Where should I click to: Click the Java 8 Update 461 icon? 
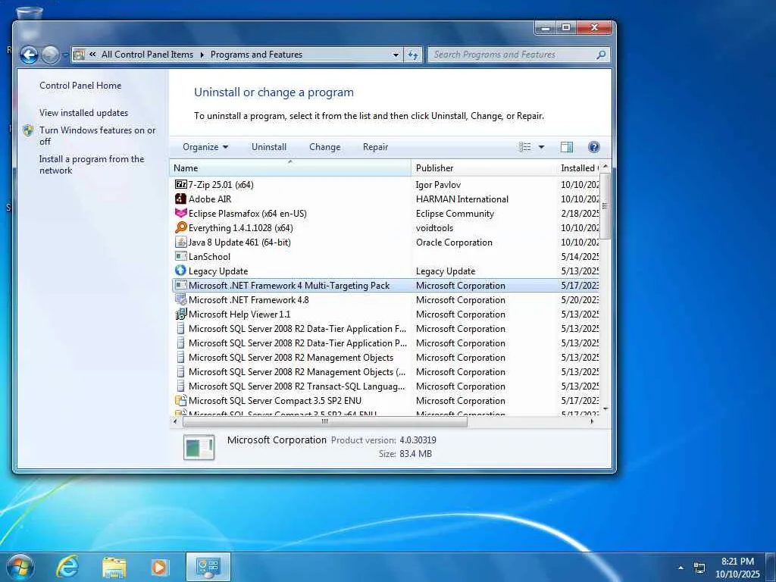click(x=180, y=242)
